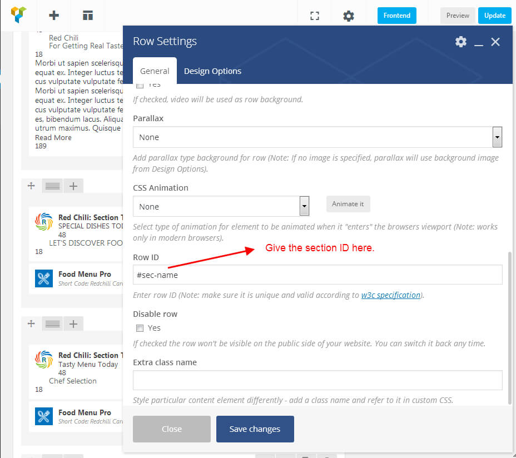Viewport: 516px width, 458px height.
Task: Add new element with plus icon
Action: coord(53,16)
